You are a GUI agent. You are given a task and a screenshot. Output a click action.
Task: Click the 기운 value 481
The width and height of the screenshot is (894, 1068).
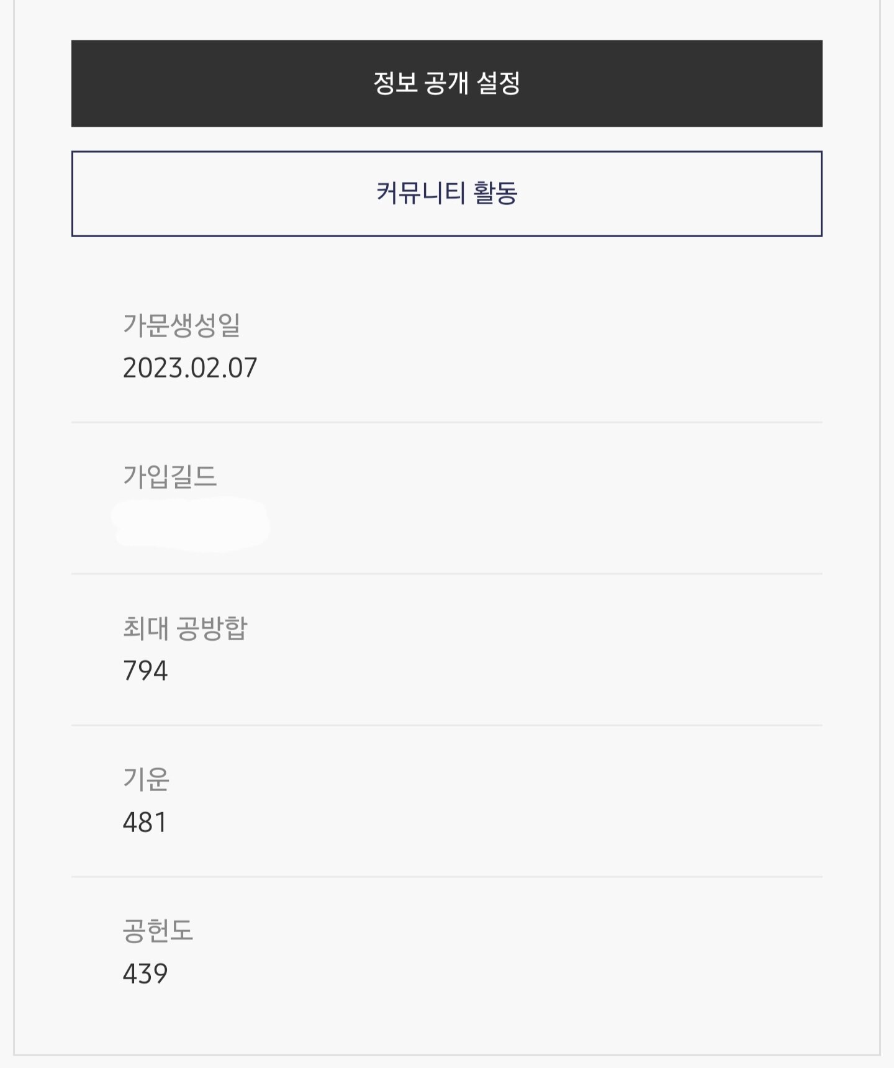click(x=145, y=822)
